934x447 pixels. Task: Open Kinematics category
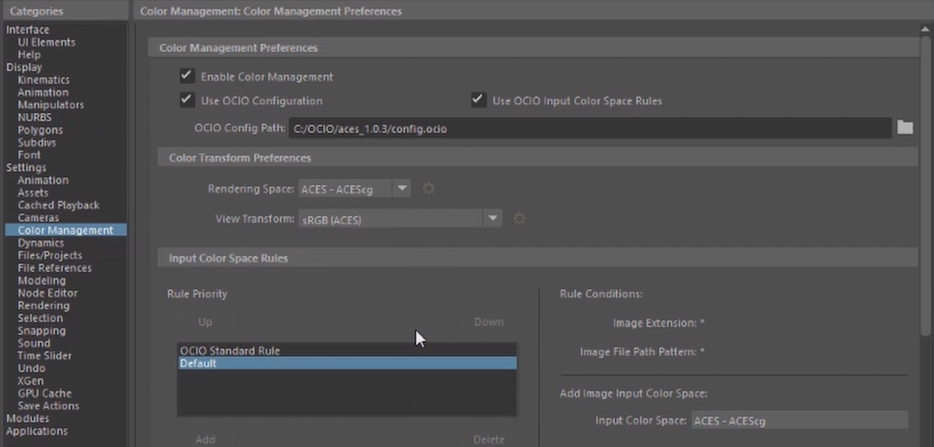pos(43,80)
